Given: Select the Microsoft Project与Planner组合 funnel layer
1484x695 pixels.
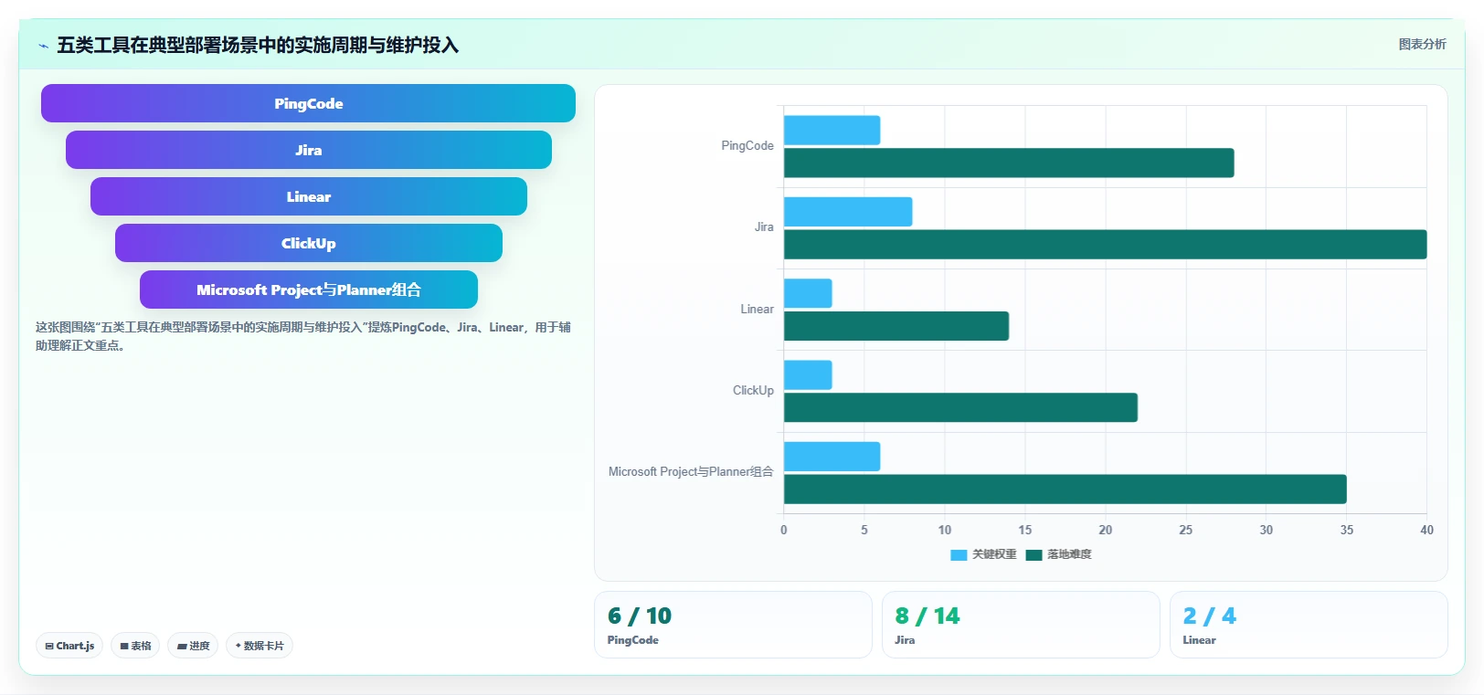Looking at the screenshot, I should 308,290.
